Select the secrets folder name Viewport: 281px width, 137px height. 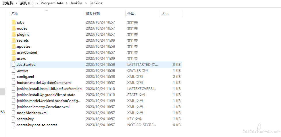coord(23,40)
